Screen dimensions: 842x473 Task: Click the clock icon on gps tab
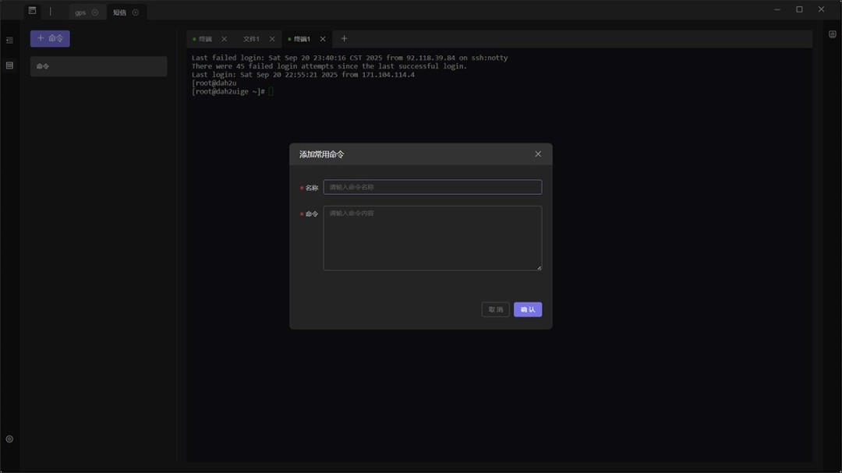tap(95, 12)
